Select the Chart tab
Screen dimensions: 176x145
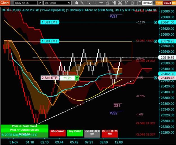(x=5, y=3)
